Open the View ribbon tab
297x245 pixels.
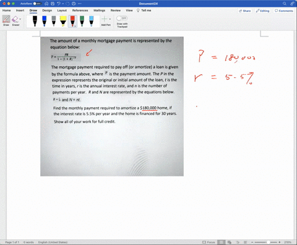pyautogui.click(x=129, y=11)
